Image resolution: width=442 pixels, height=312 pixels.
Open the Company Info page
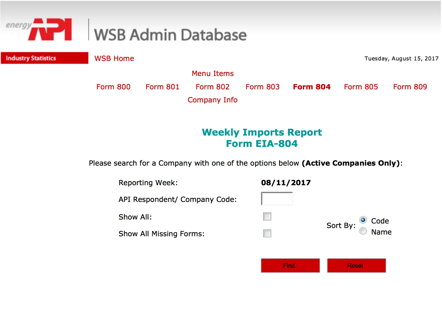[x=212, y=100]
